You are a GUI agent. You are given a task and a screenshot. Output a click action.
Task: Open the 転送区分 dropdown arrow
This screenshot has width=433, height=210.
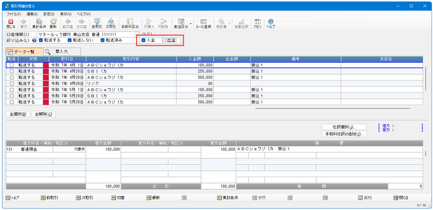point(191,23)
